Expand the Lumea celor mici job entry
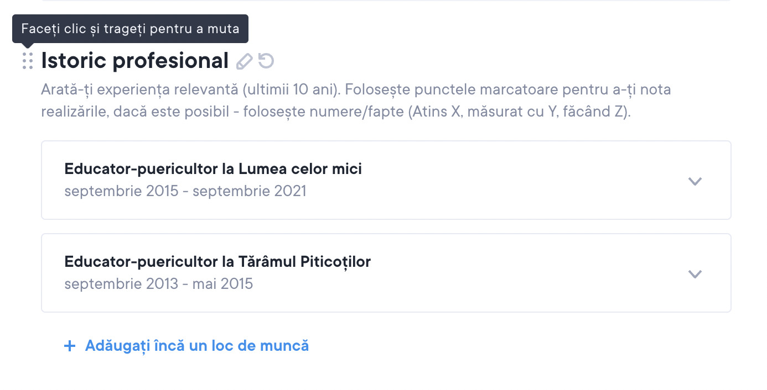The image size is (767, 390). [695, 181]
